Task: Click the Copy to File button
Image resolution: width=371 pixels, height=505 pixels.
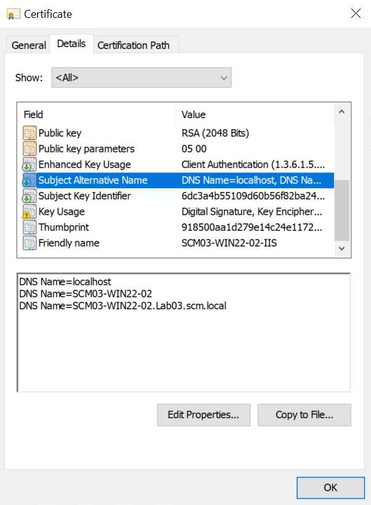Action: [x=304, y=415]
